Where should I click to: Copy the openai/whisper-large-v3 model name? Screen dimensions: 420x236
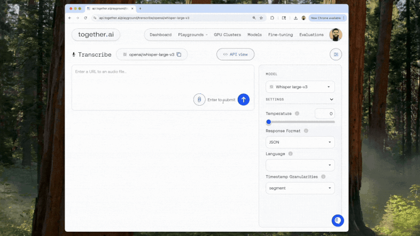[179, 54]
